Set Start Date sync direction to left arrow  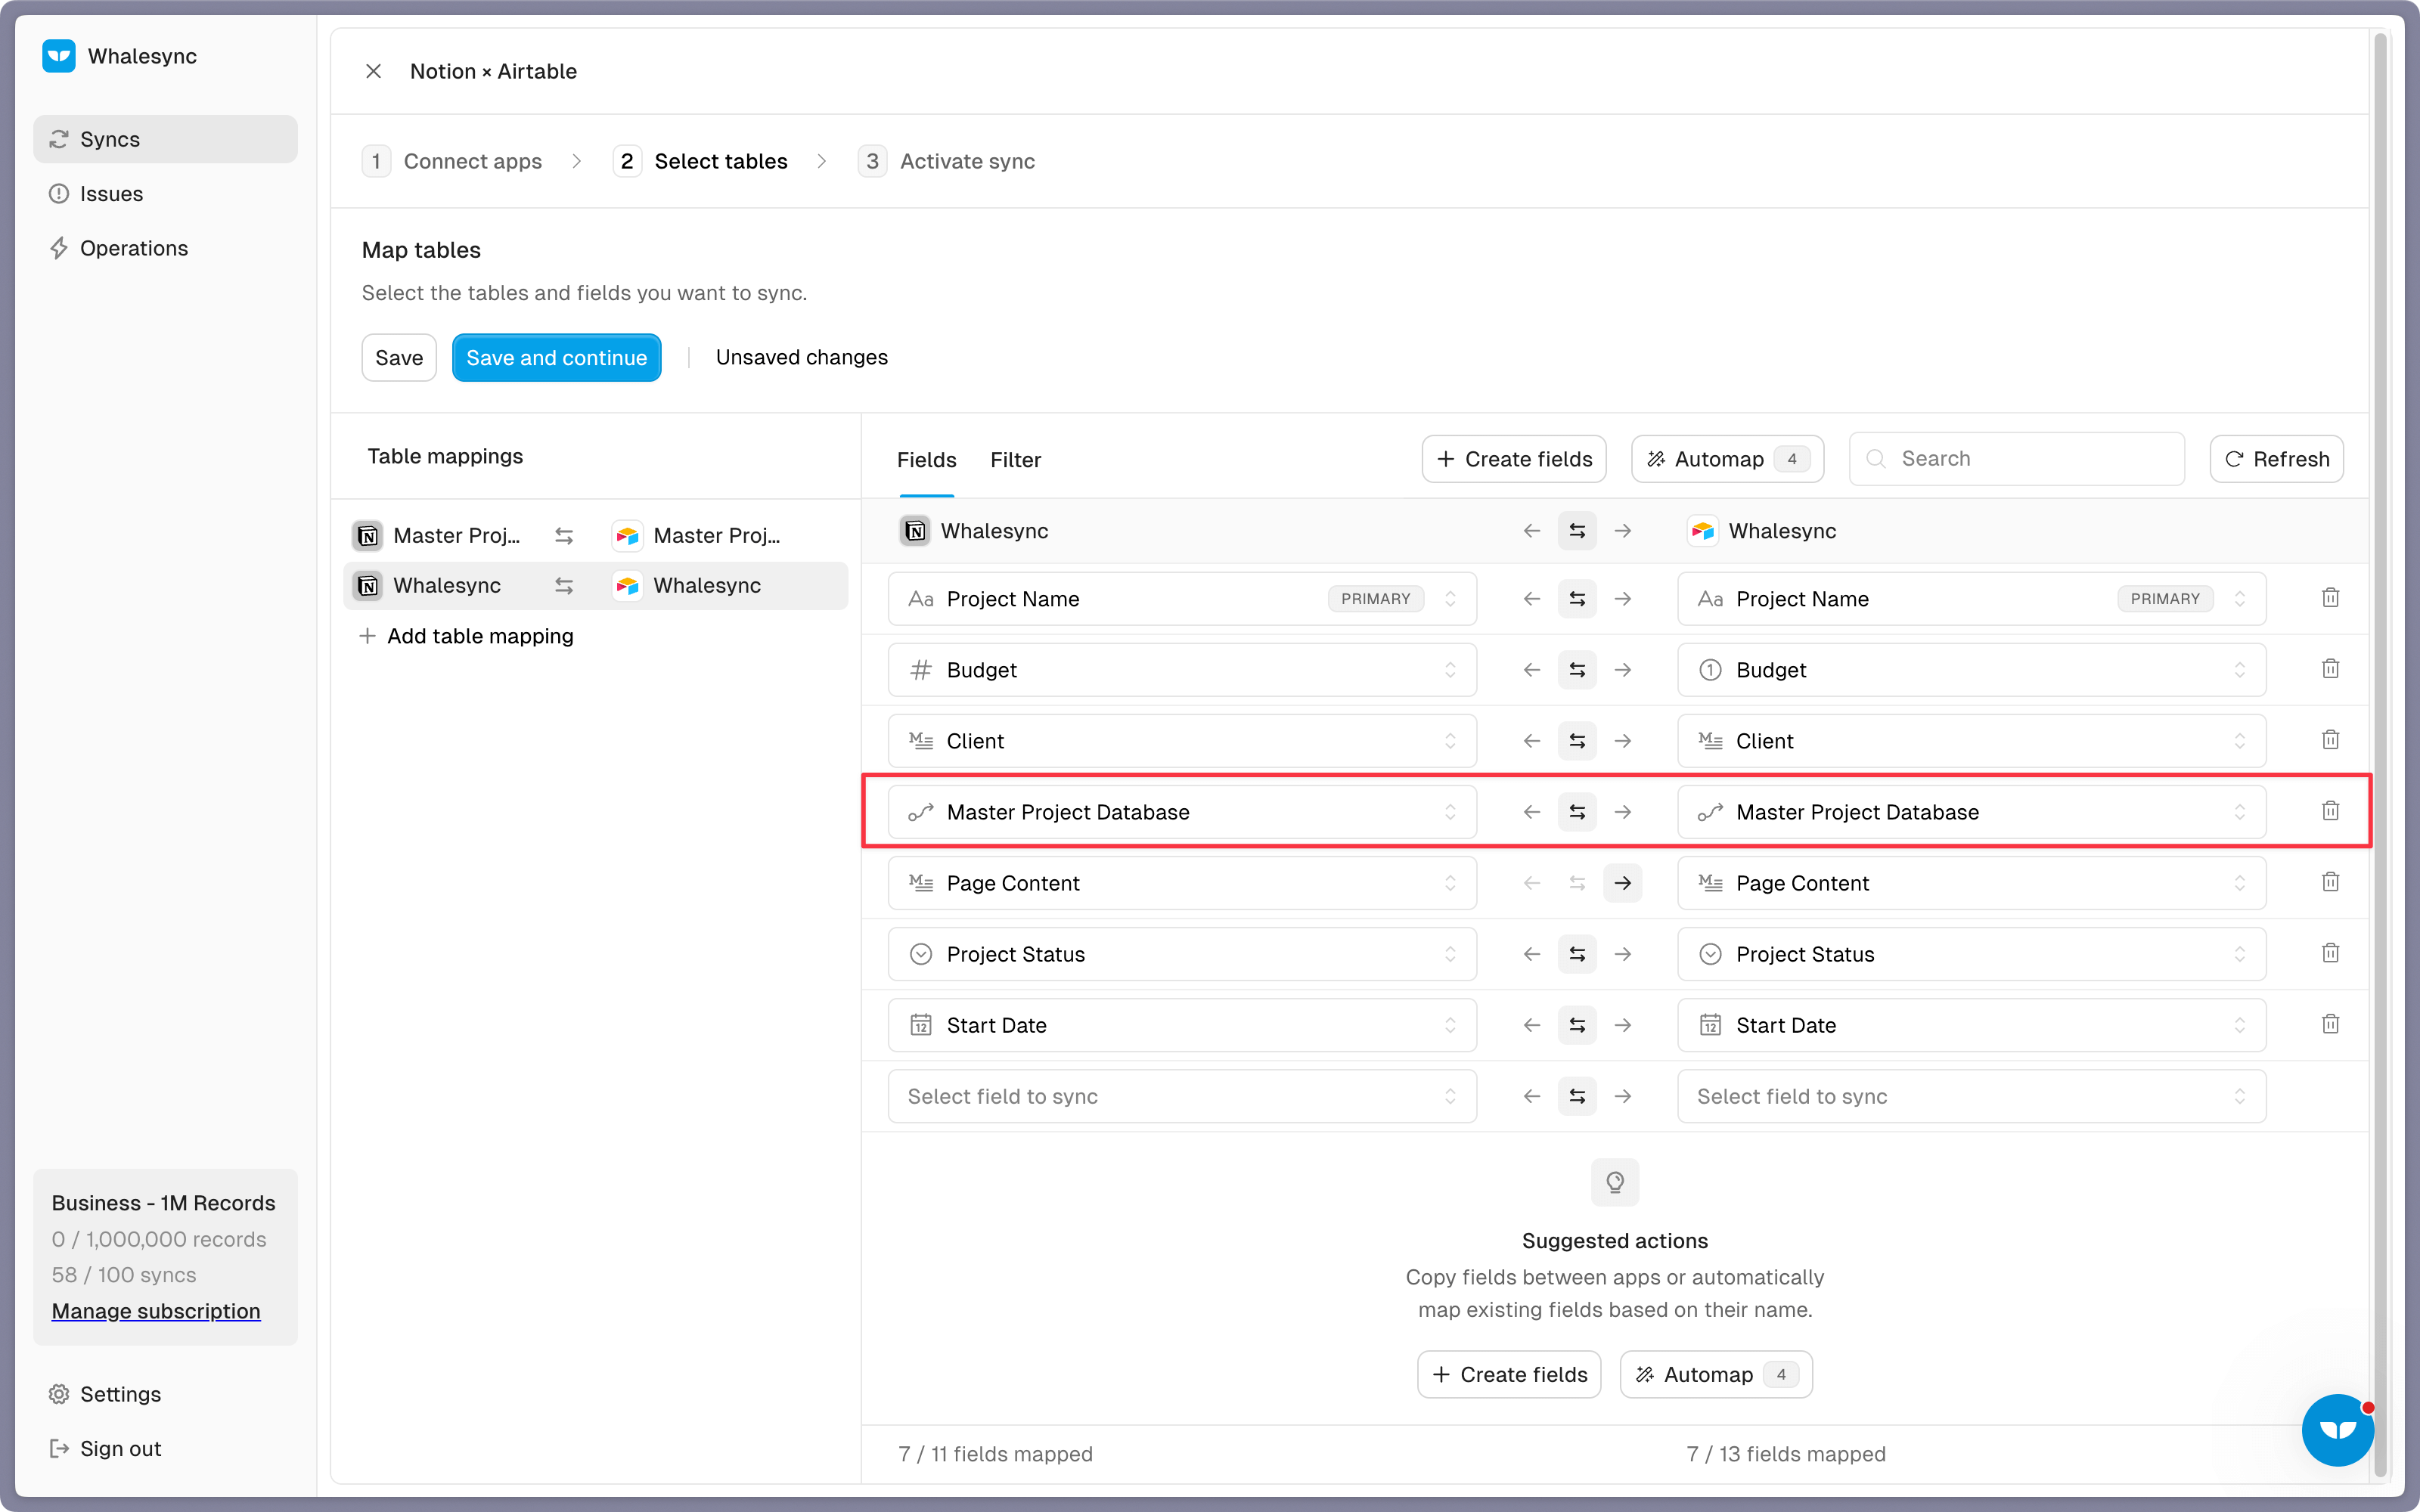(x=1531, y=1025)
